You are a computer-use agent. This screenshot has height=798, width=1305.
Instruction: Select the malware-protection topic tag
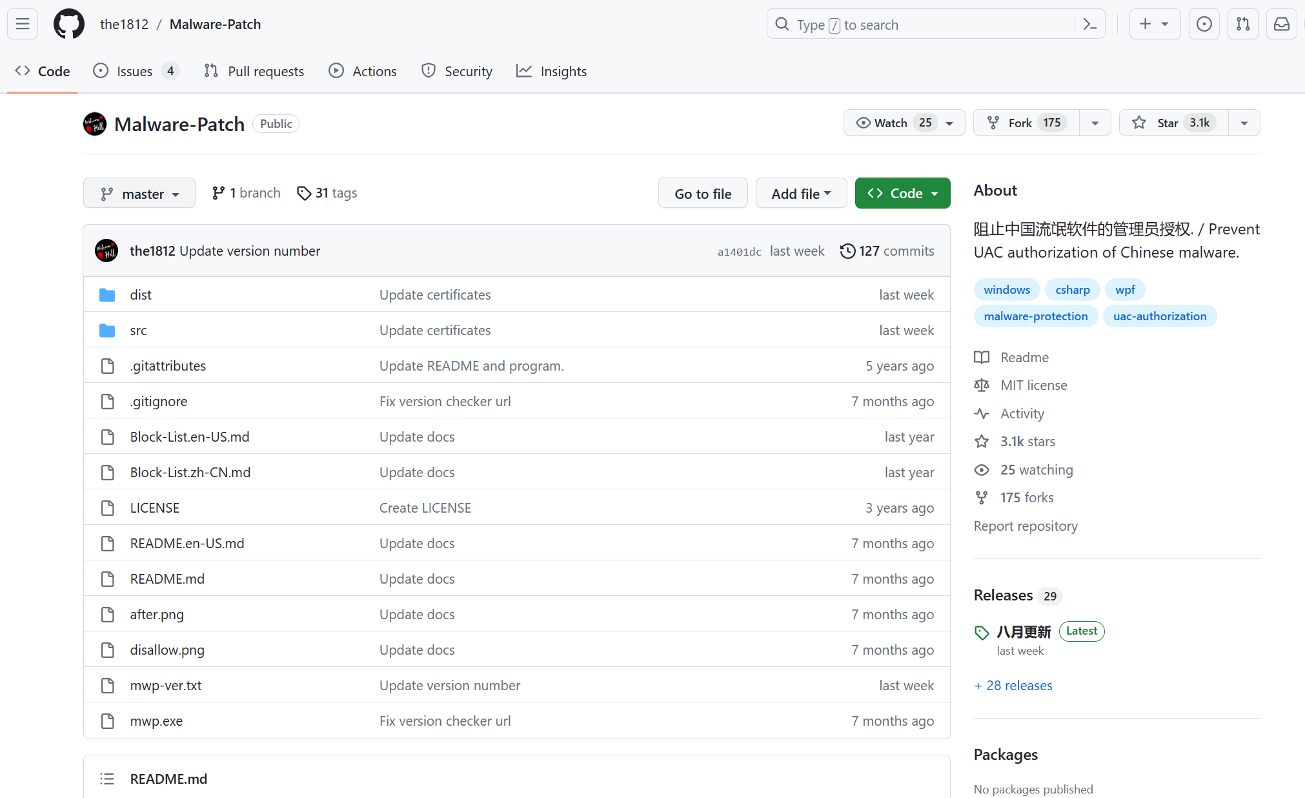point(1035,316)
